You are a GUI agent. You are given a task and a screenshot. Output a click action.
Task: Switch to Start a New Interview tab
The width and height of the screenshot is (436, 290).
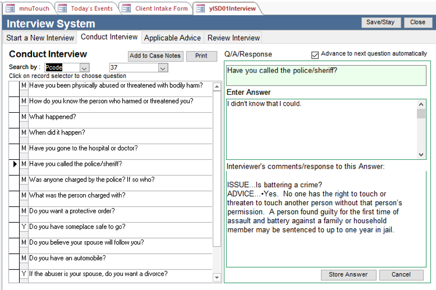[x=40, y=38]
